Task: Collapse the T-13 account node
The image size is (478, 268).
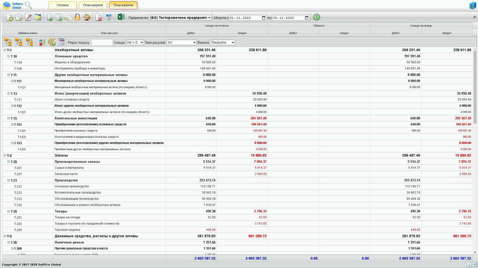Action: pyautogui.click(x=9, y=94)
